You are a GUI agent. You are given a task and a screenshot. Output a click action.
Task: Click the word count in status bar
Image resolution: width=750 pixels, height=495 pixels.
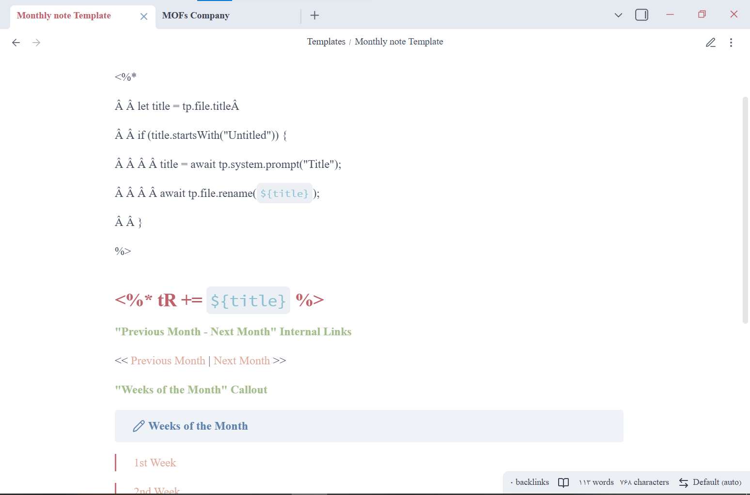tap(596, 482)
